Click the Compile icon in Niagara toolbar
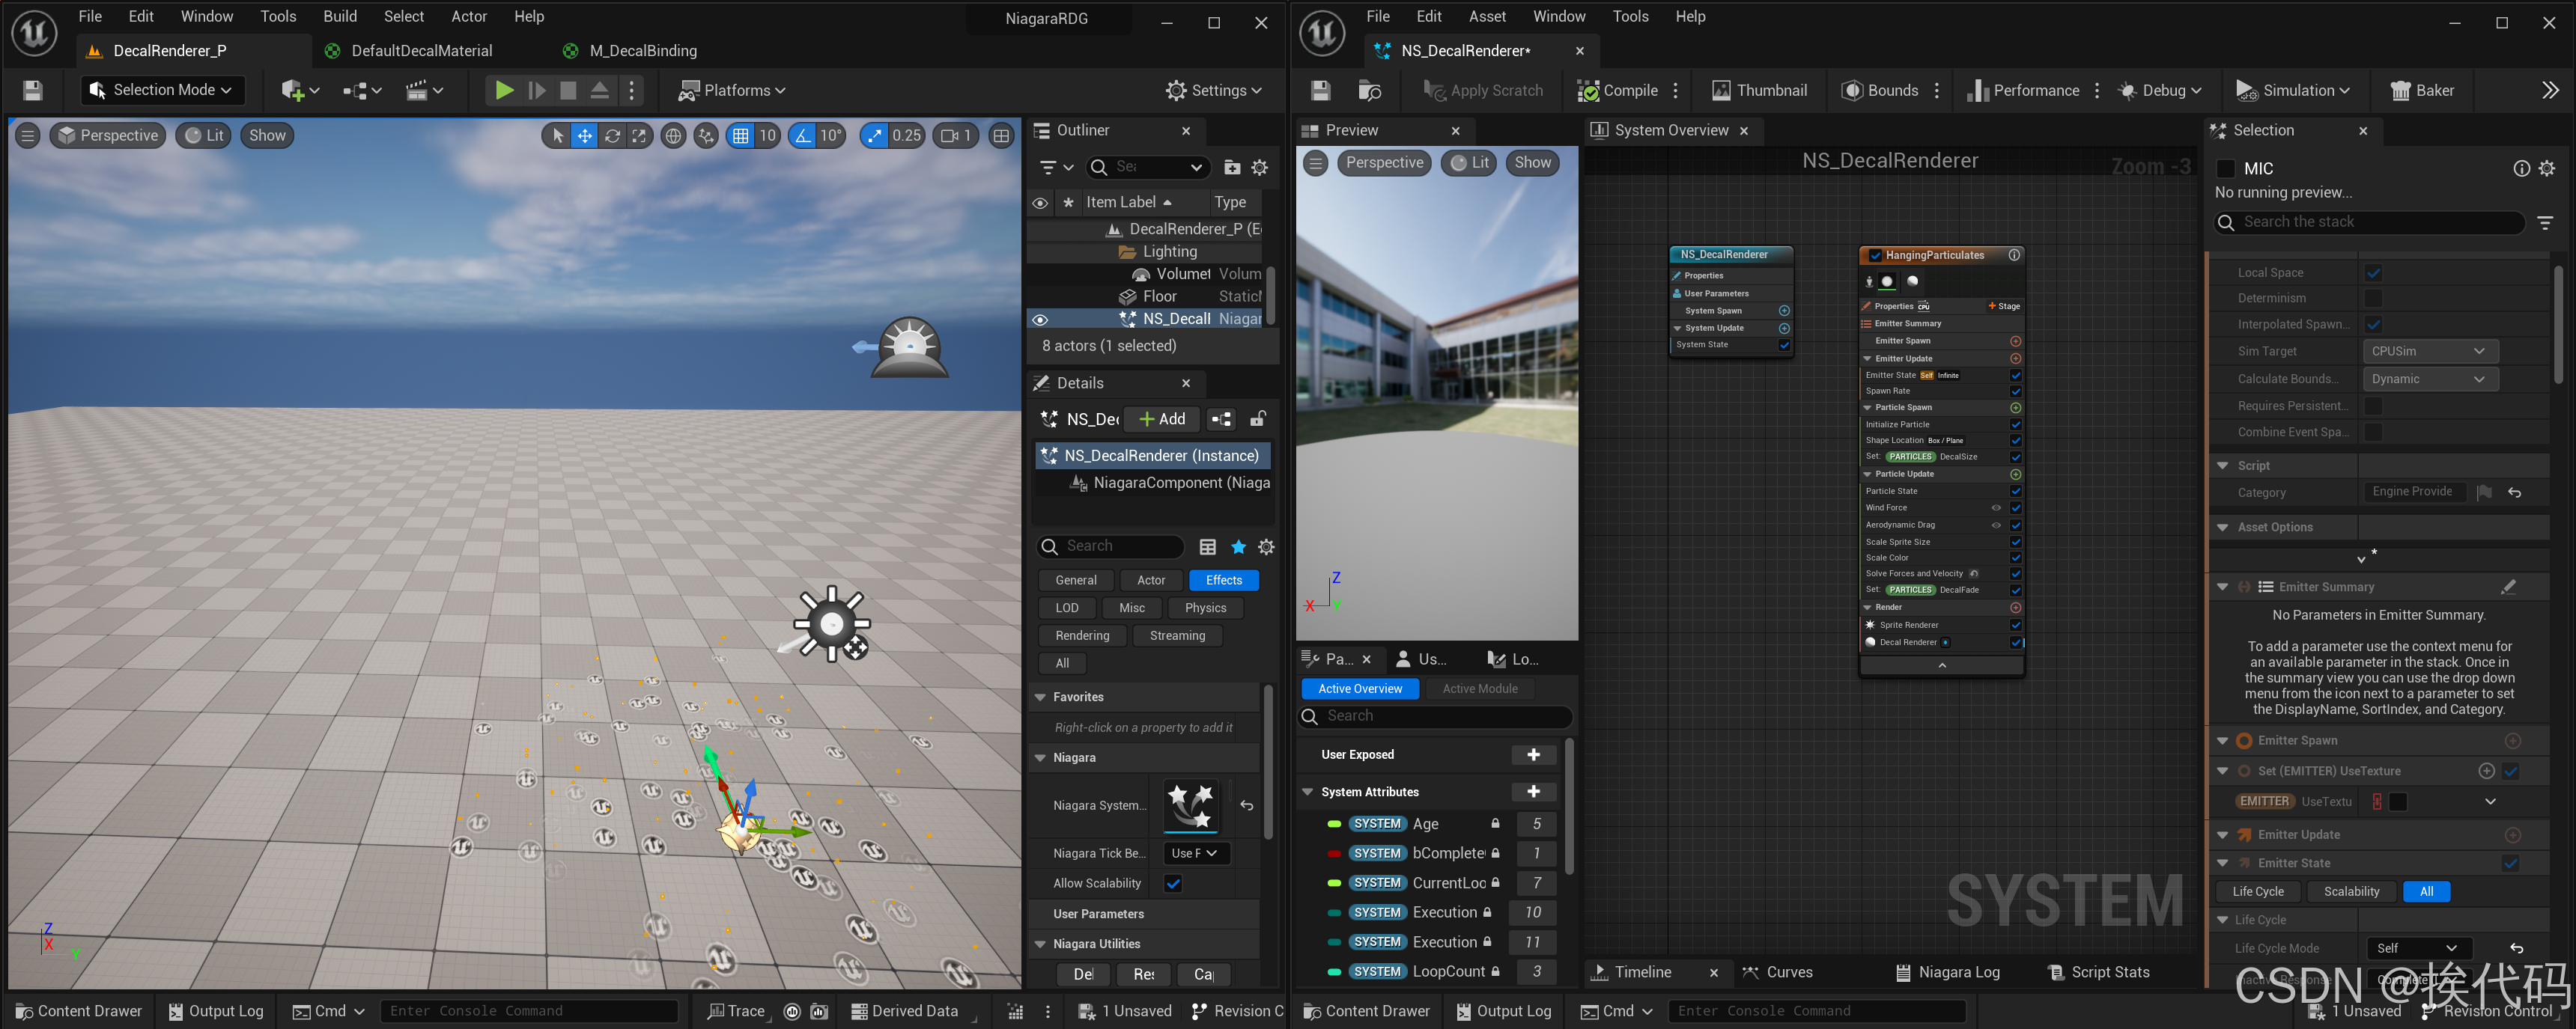Viewport: 2576px width, 1029px height. (x=1588, y=91)
